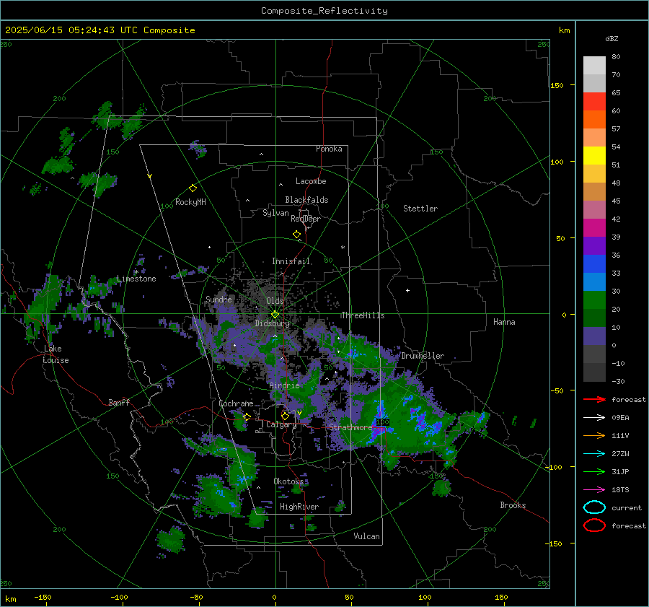This screenshot has width=649, height=607.
Task: Click the magenta 39 dBZ color swatch
Action: tap(594, 228)
